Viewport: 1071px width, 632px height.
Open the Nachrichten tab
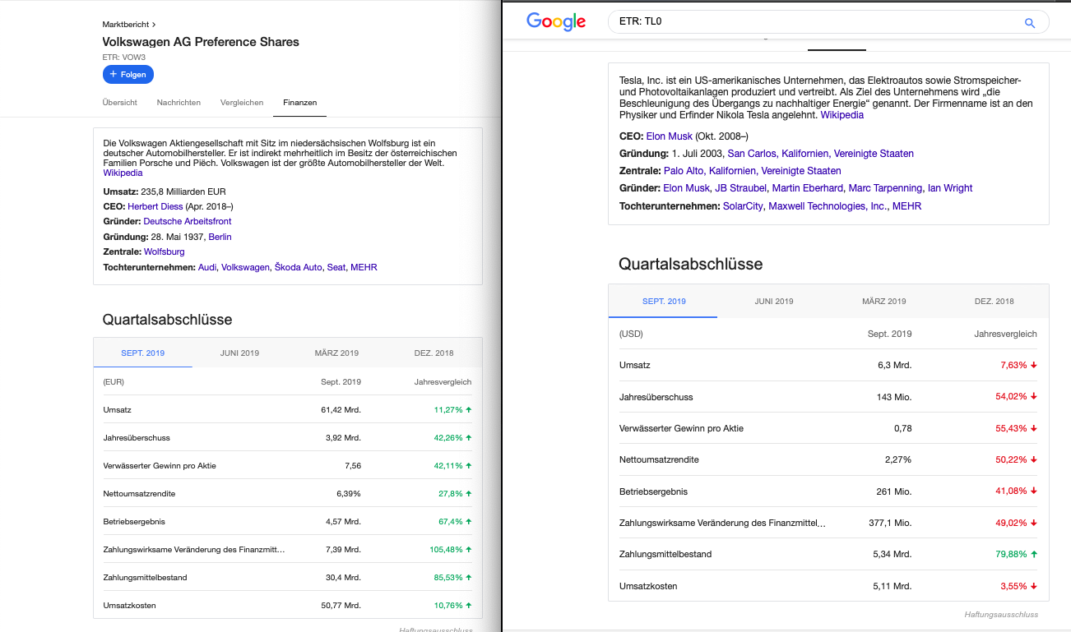click(178, 103)
